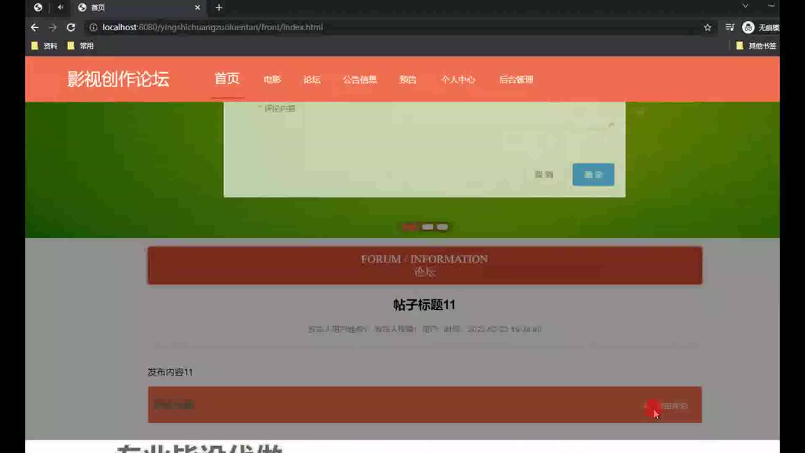The width and height of the screenshot is (805, 453).
Task: Reload the page with the refresh icon
Action: point(71,28)
